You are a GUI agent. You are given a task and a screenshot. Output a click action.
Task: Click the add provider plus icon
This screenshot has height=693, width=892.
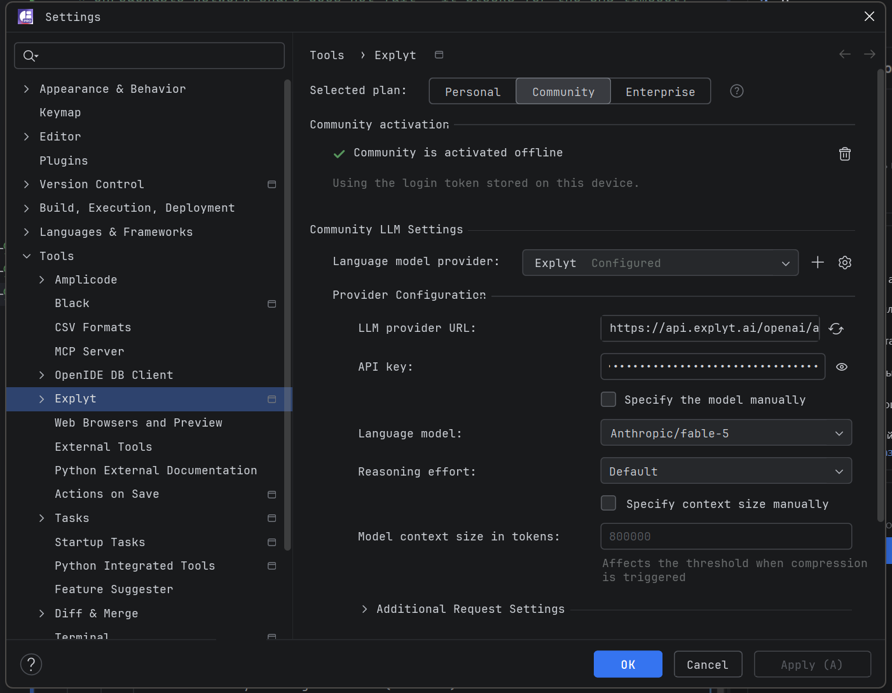tap(818, 262)
